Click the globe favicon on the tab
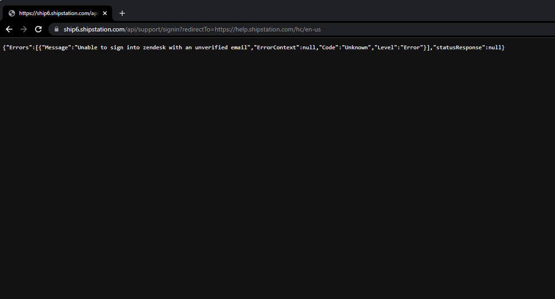555x299 pixels. tap(12, 13)
